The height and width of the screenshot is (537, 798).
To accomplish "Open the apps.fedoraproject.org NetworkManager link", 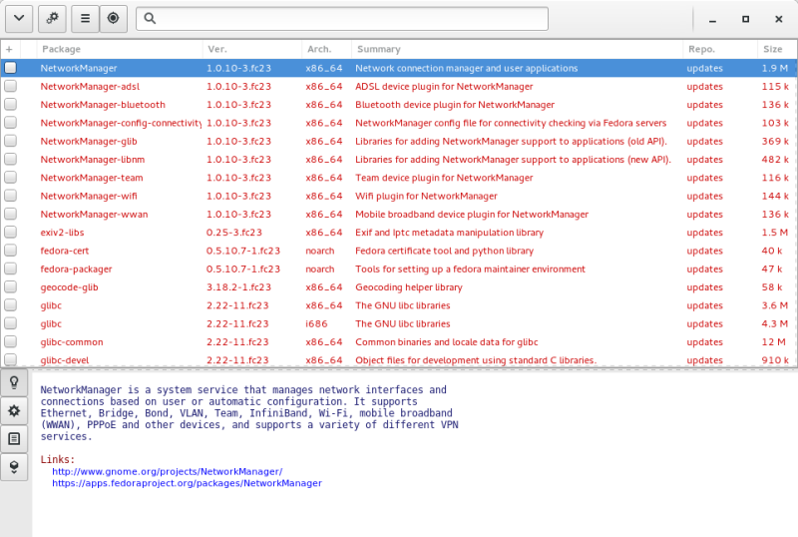I will (187, 483).
